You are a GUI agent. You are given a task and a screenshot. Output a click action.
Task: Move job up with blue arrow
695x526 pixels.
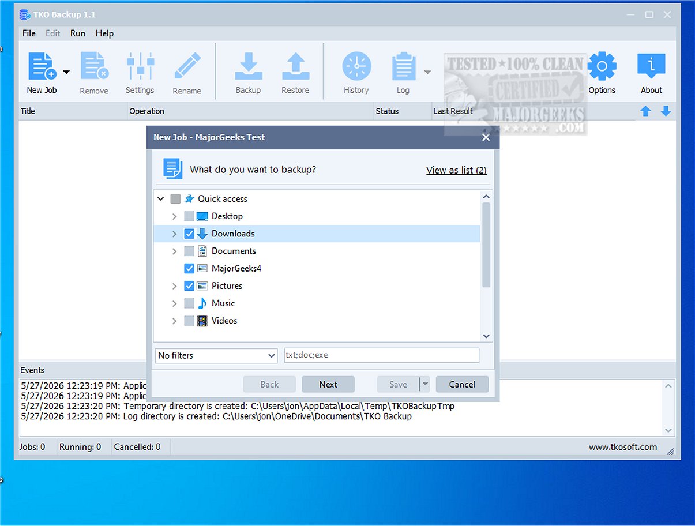[645, 111]
